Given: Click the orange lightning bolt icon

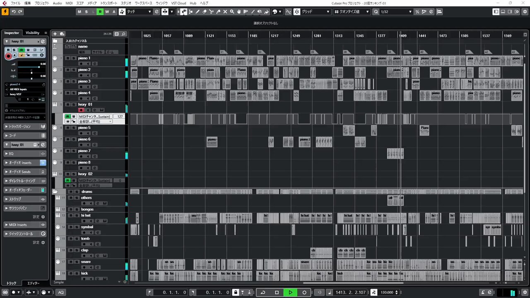Looking at the screenshot, I should [x=5, y=12].
